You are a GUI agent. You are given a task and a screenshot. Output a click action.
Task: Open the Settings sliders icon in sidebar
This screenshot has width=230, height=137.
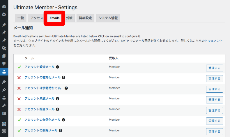point(4,113)
